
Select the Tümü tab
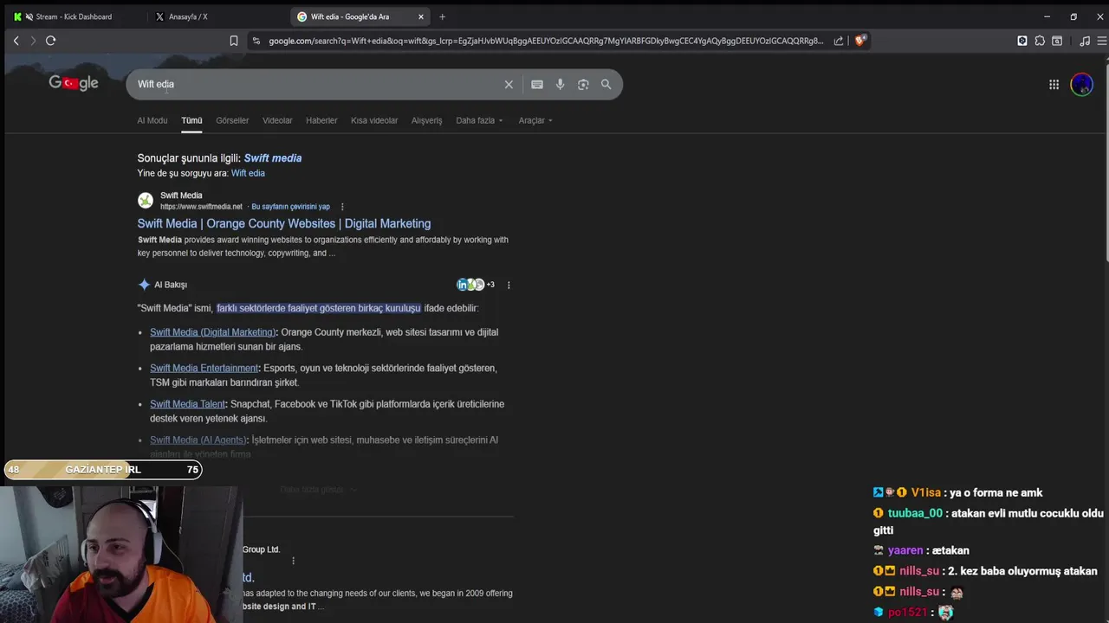click(191, 120)
